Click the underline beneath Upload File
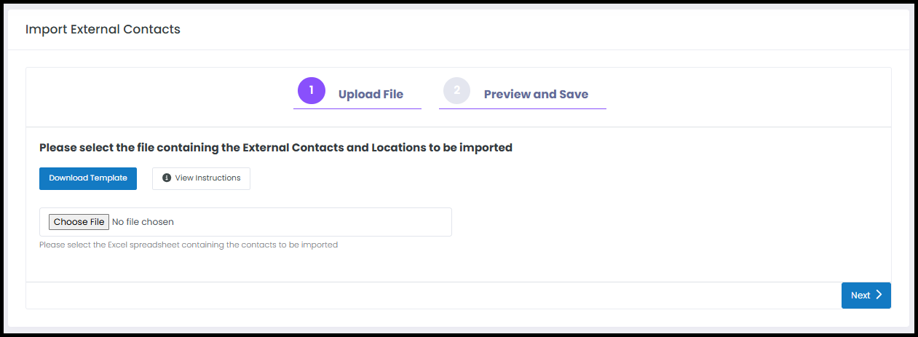The image size is (918, 337). pos(357,109)
